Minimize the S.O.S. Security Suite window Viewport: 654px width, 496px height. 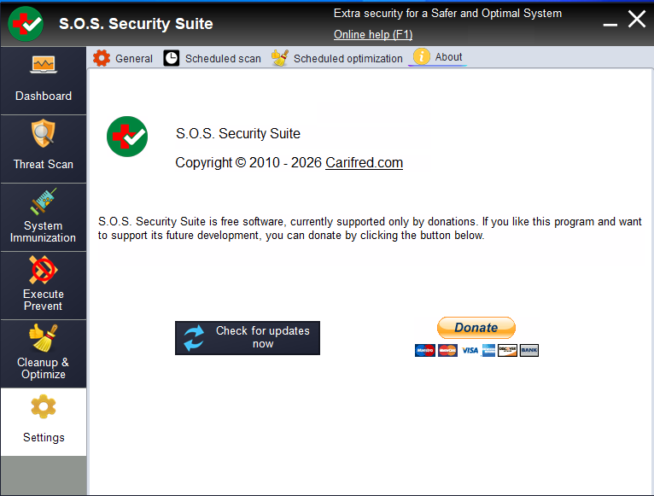click(610, 25)
